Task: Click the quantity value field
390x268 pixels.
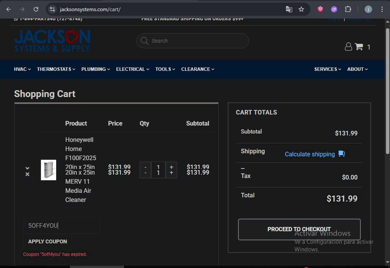Action: tap(158, 170)
